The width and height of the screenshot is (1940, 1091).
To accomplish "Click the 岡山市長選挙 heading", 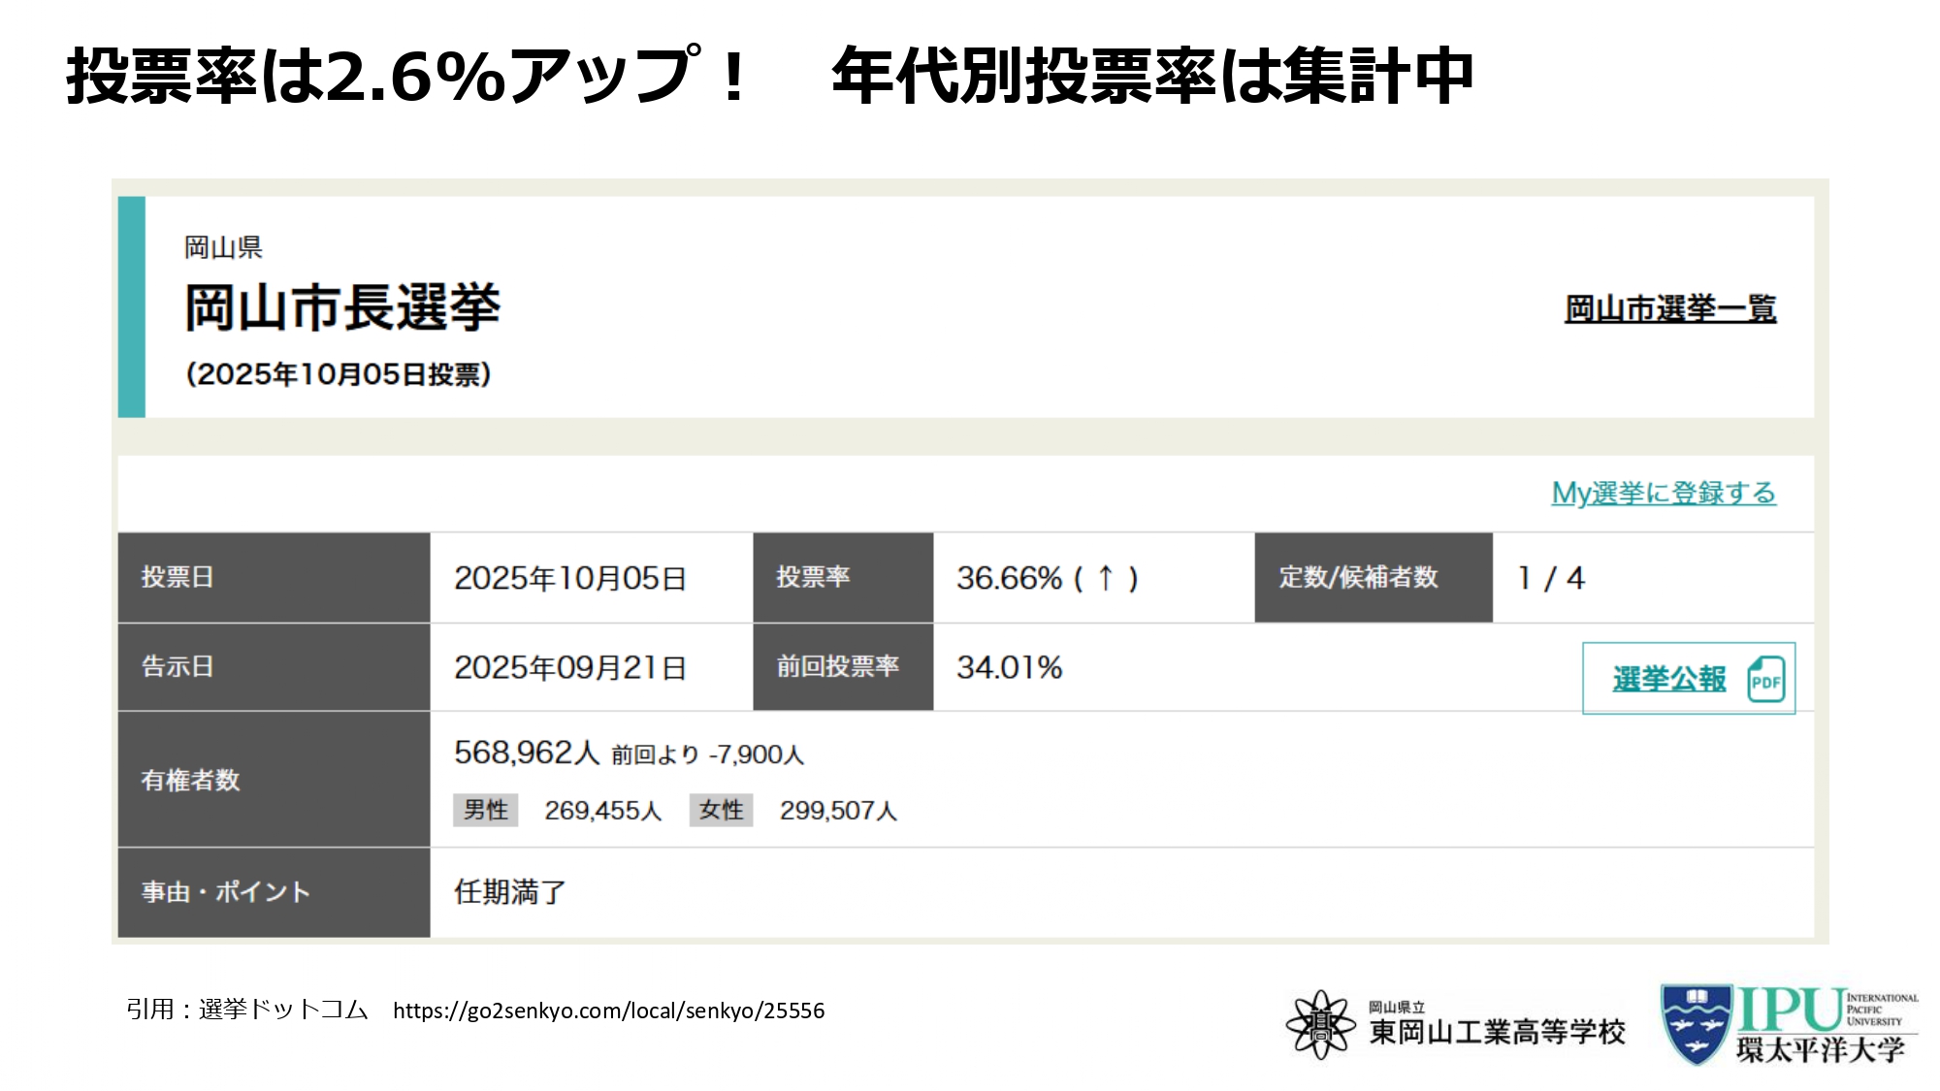I will click(342, 307).
